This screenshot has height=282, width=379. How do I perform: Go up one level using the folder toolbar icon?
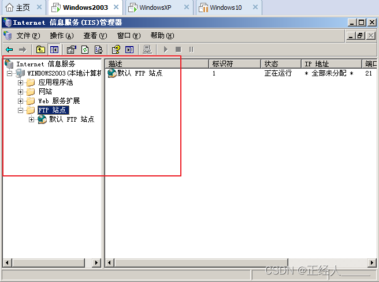[40, 50]
